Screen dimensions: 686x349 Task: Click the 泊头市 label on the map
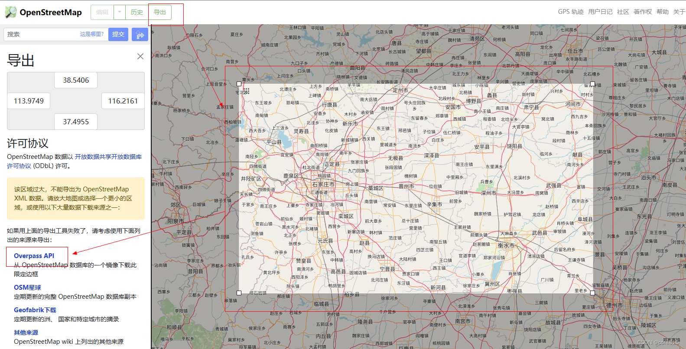(648, 178)
